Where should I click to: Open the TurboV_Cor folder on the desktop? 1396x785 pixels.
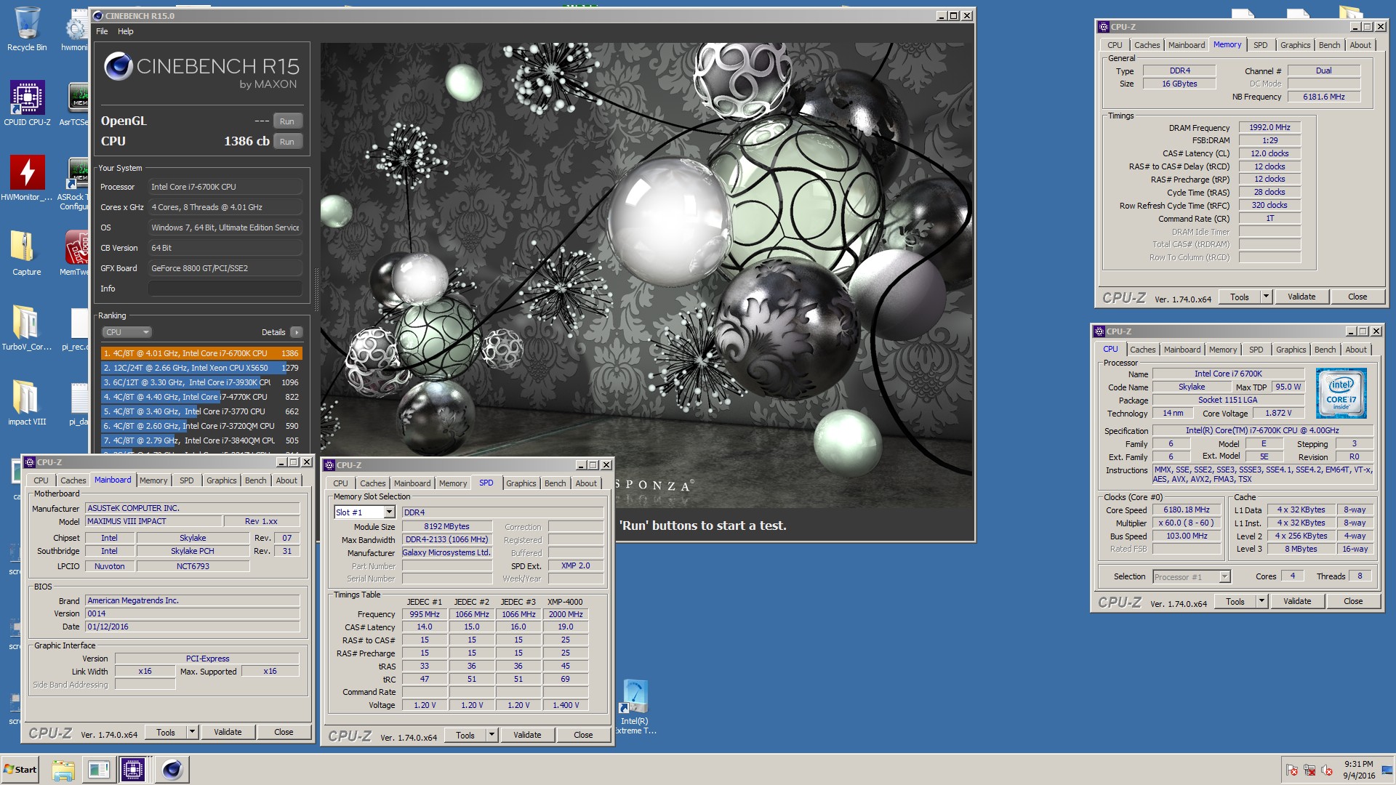(27, 328)
